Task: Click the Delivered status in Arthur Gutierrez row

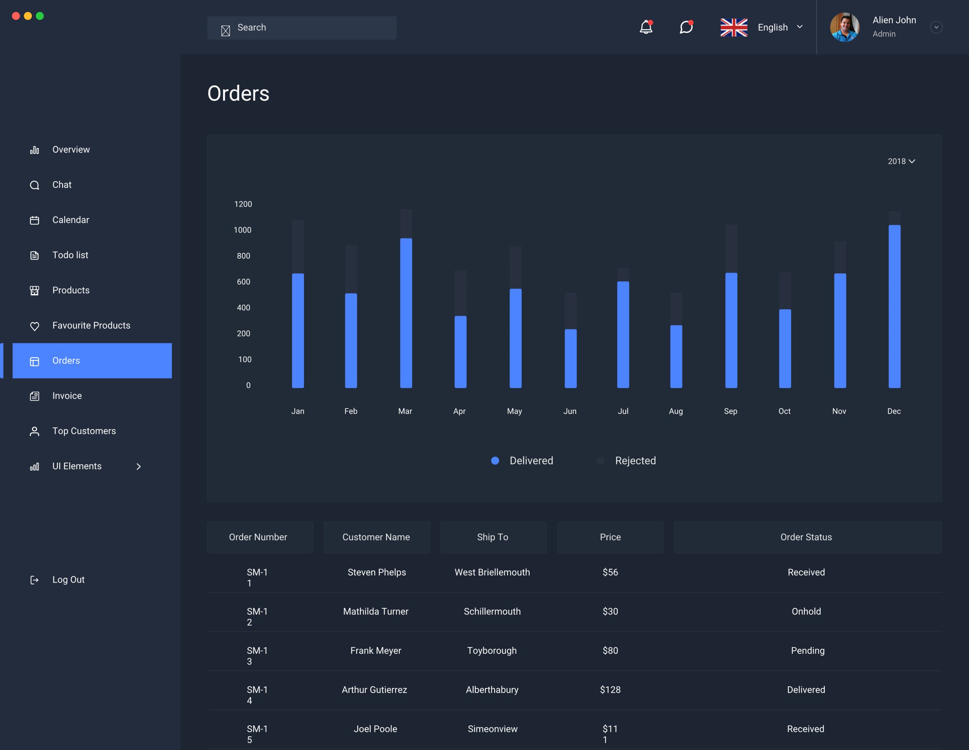Action: click(806, 690)
